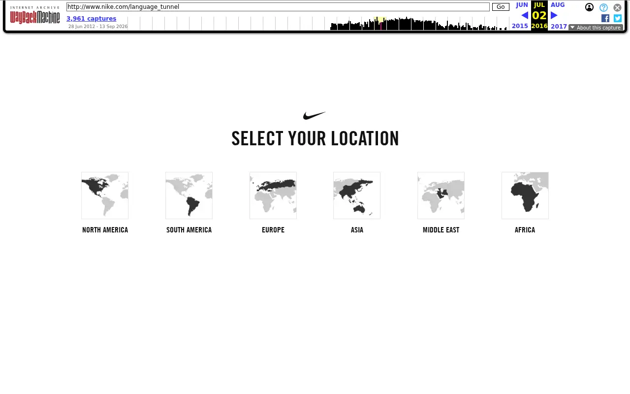Viewport: 630px width, 394px height.
Task: Select the Europe map thumbnail
Action: [x=273, y=196]
